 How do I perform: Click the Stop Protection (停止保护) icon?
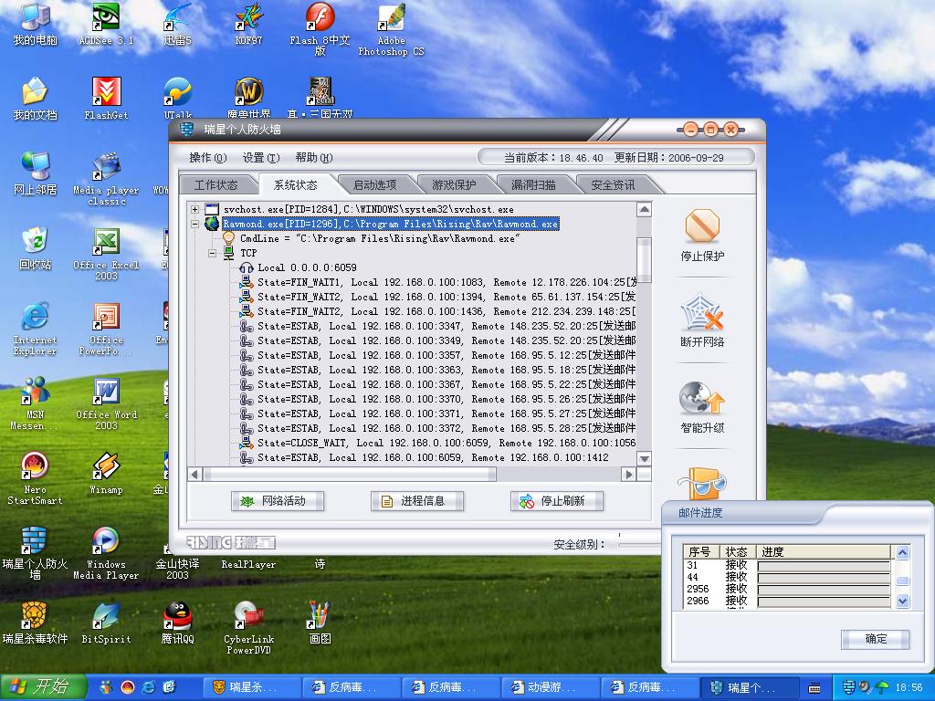tap(702, 226)
